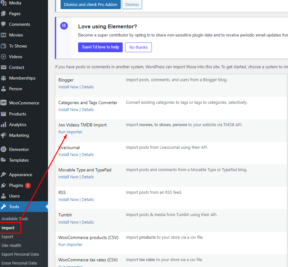Run the Jws Videos TMDB Importer
The image size is (288, 267).
tap(70, 132)
